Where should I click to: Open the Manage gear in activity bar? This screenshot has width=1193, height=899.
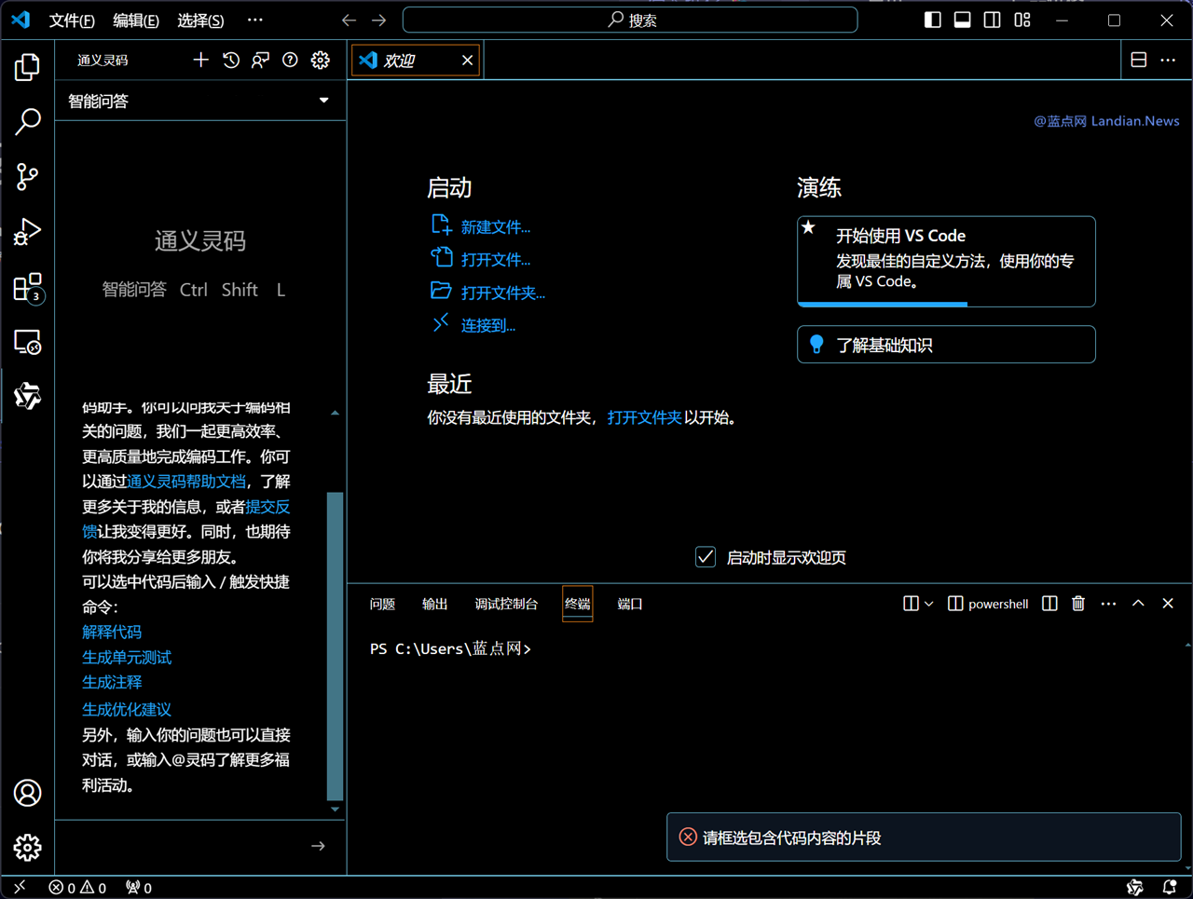[x=28, y=847]
